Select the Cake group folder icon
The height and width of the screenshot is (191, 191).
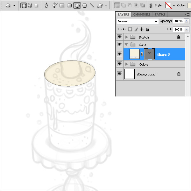tap(132, 45)
